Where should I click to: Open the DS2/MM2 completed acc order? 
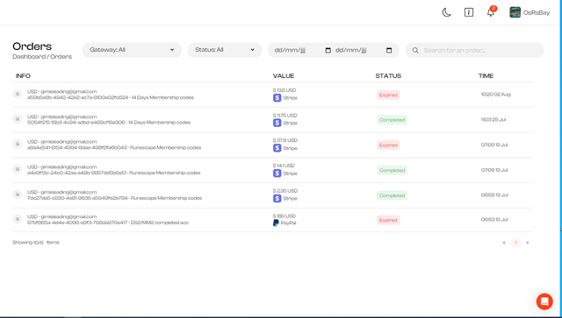(x=108, y=223)
